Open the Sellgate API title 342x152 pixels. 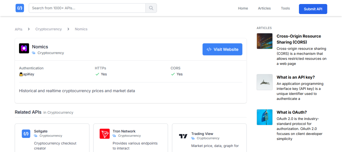pyautogui.click(x=41, y=131)
